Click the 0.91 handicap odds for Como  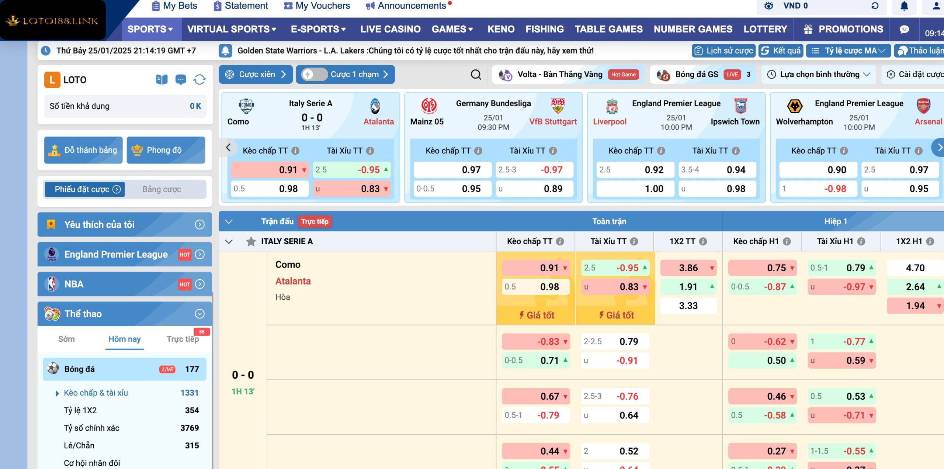(x=535, y=268)
